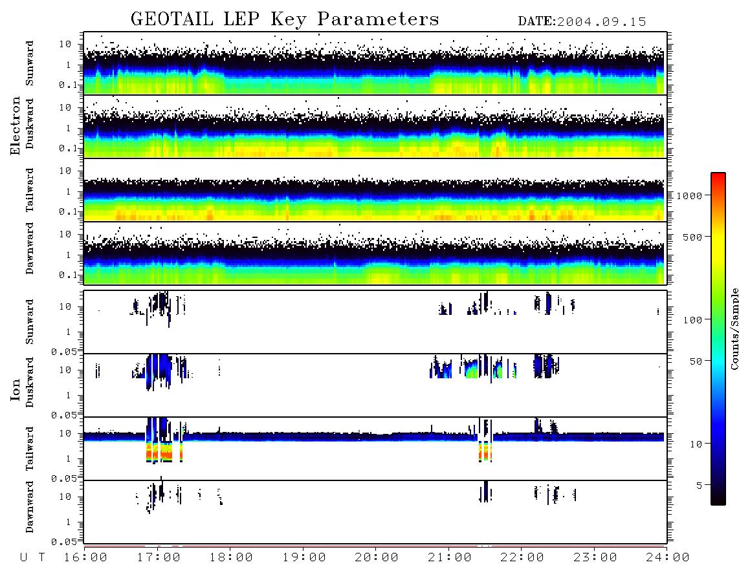The width and height of the screenshot is (739, 569).
Task: Click the "U T" time axis label
Action: [x=32, y=558]
